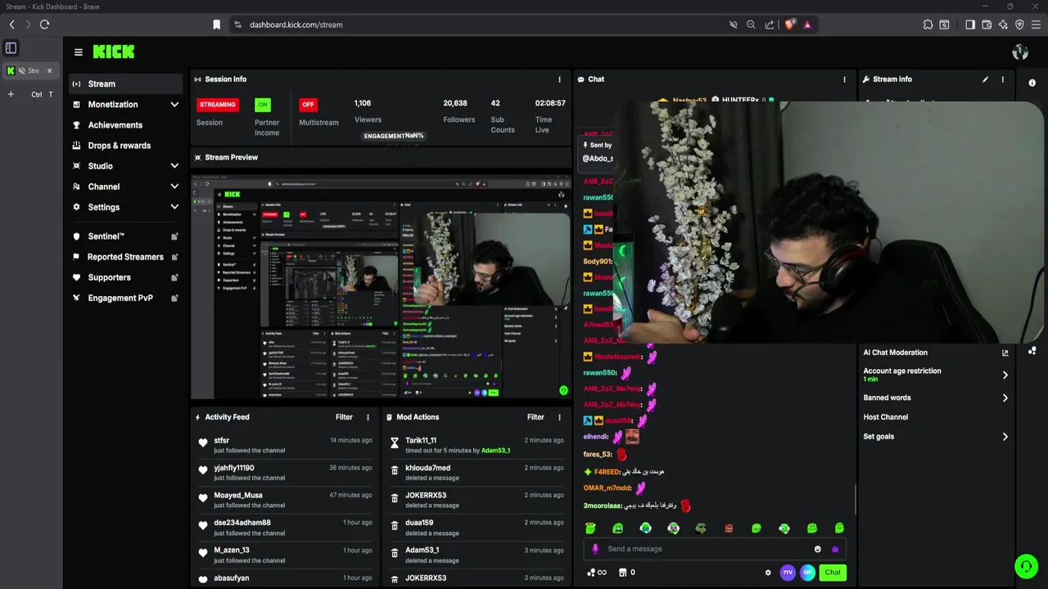This screenshot has width=1048, height=589.
Task: Select Moayed_Musa follow entry
Action: point(283,500)
